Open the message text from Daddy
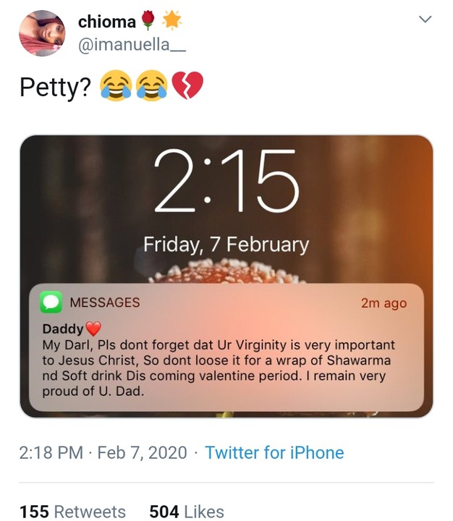Image resolution: width=453 pixels, height=521 pixels. (219, 368)
